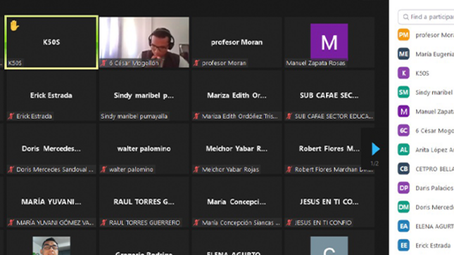Click the CB avatar for CETPRO BELLA
This screenshot has height=255, width=454.
click(x=403, y=169)
